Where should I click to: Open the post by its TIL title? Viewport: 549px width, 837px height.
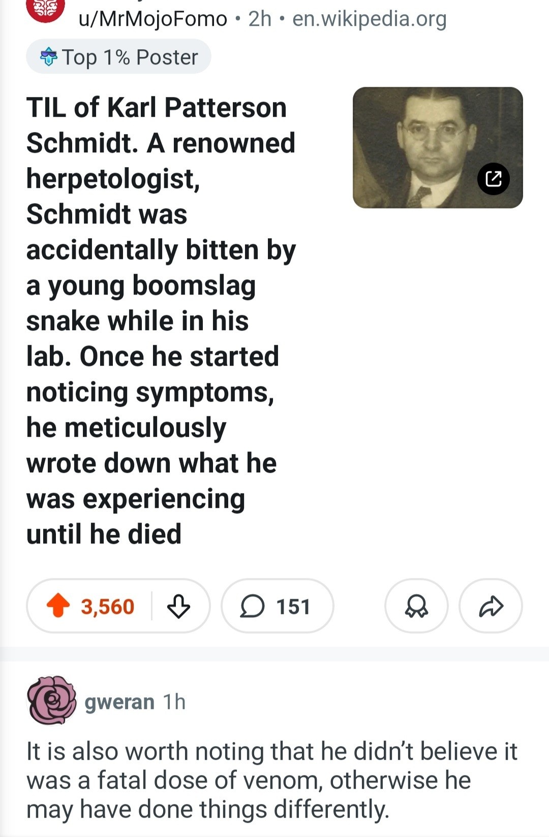161,320
